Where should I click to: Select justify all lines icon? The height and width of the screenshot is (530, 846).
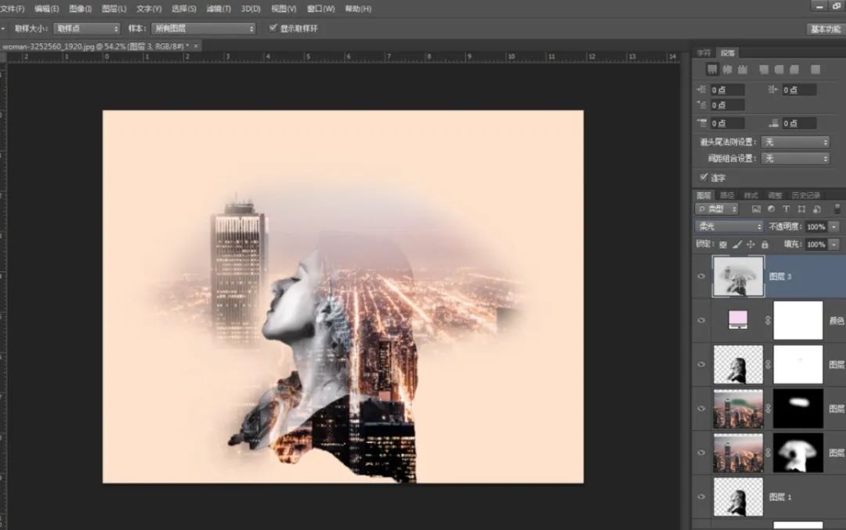click(815, 70)
